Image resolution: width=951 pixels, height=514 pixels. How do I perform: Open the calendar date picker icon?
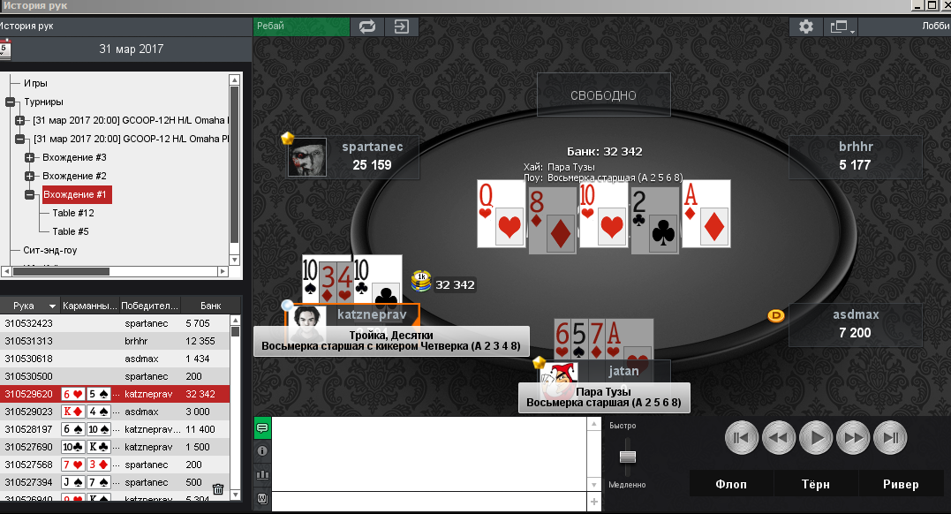click(4, 49)
